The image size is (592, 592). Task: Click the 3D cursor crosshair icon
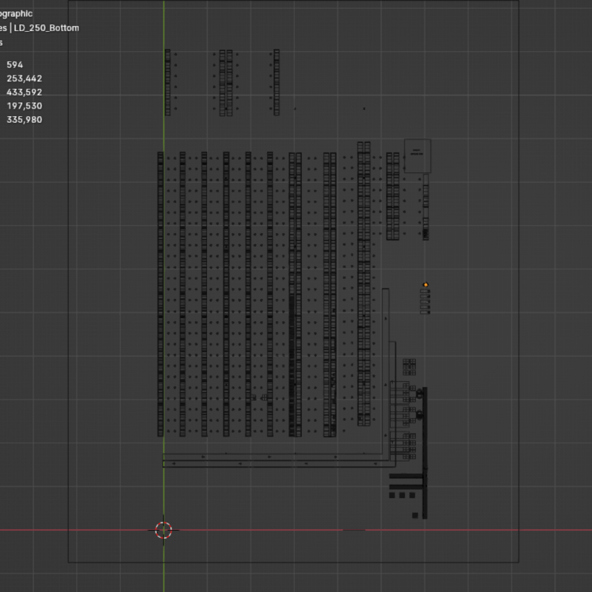164,530
